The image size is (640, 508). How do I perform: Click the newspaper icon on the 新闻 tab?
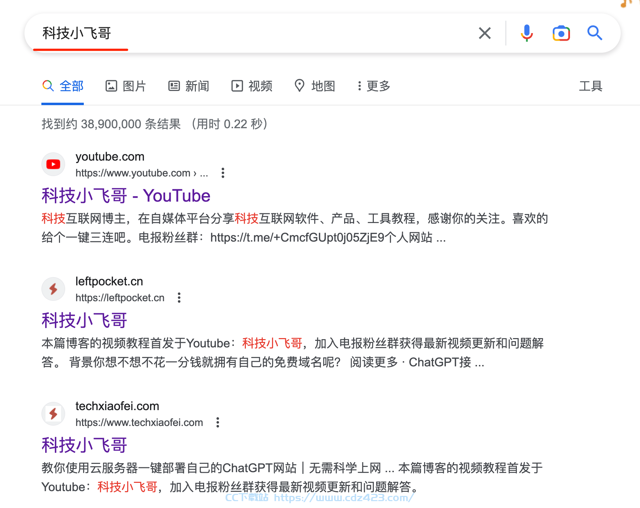coord(174,86)
